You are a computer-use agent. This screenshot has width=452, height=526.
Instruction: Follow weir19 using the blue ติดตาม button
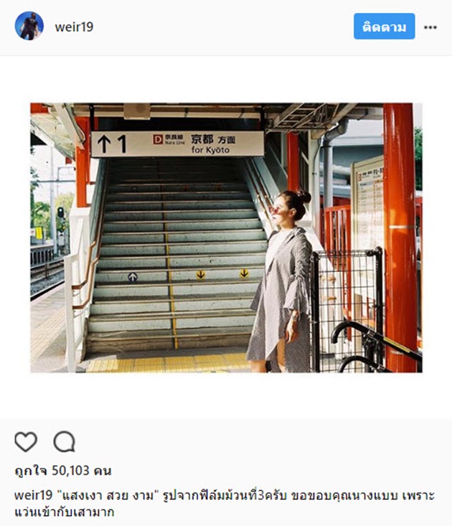[385, 26]
